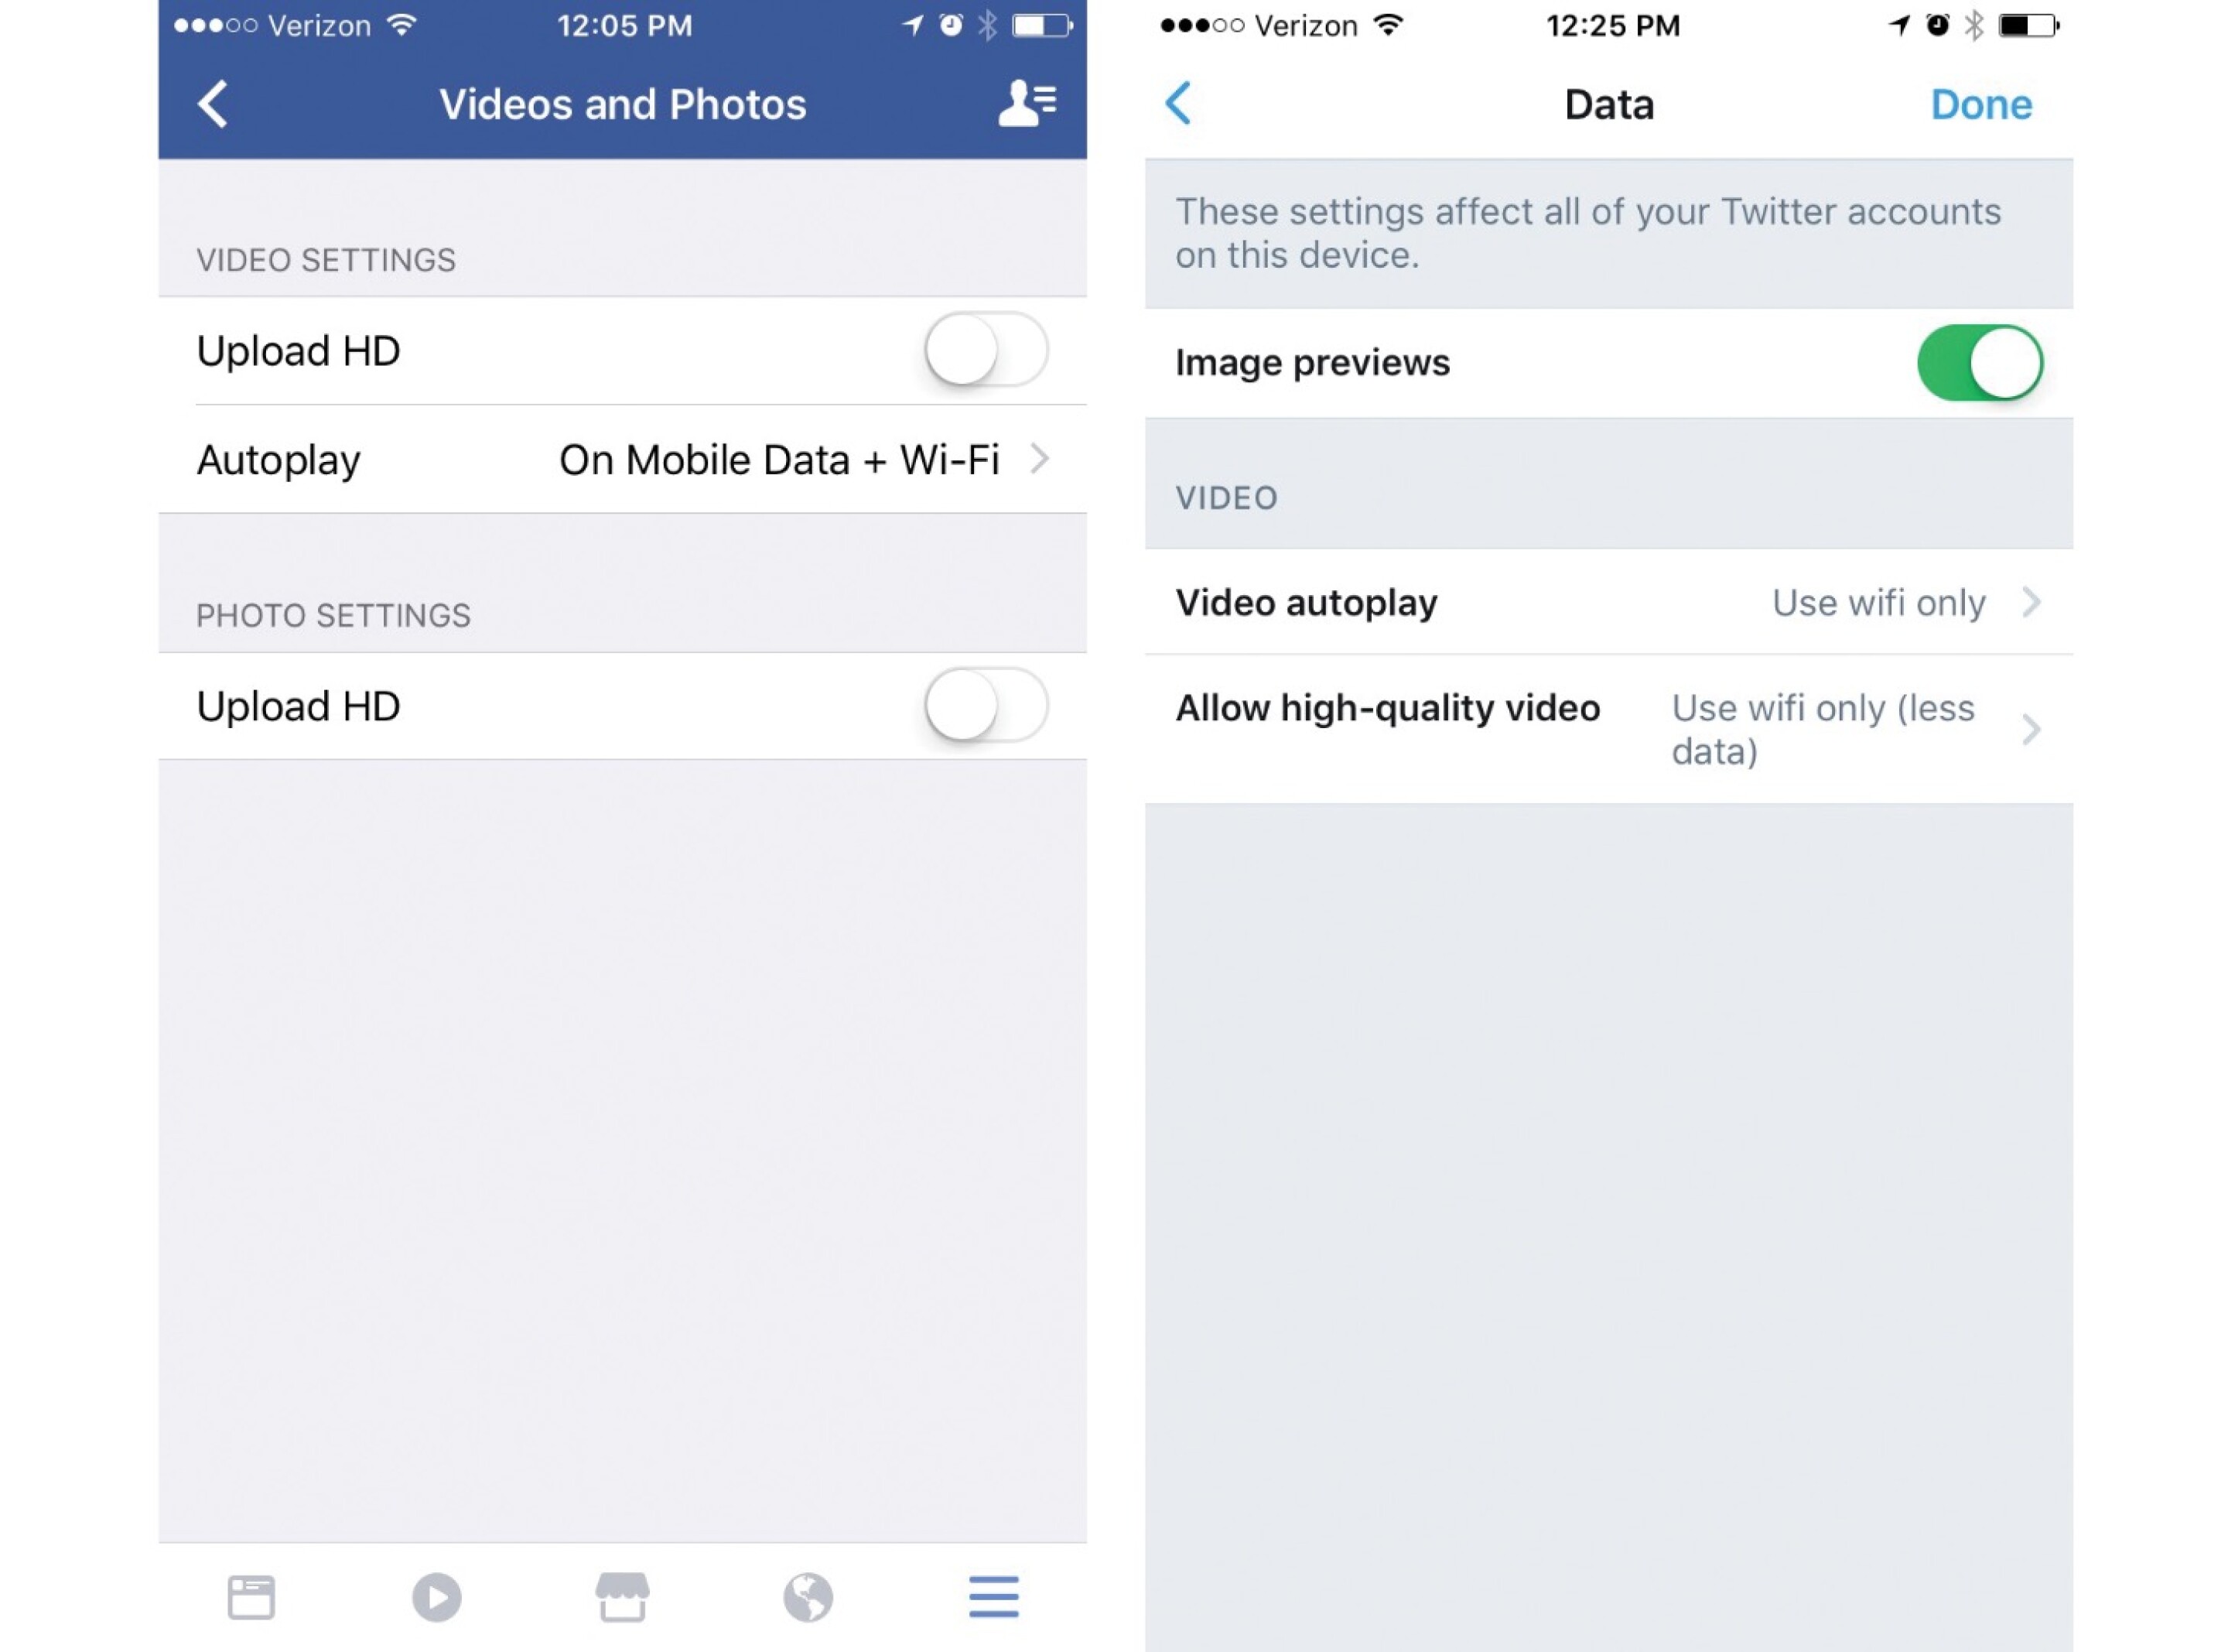The image size is (2228, 1652).
Task: Select the video play icon in Facebook's bottom bar
Action: point(438,1597)
